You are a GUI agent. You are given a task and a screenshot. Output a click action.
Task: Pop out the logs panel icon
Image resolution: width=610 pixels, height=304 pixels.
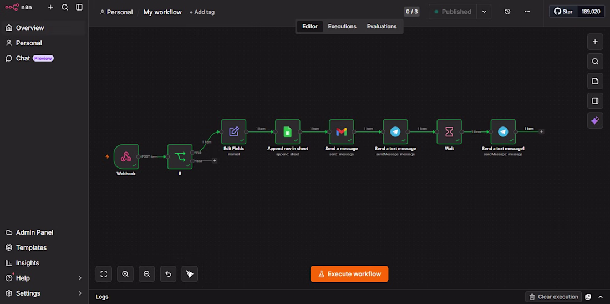pyautogui.click(x=588, y=297)
